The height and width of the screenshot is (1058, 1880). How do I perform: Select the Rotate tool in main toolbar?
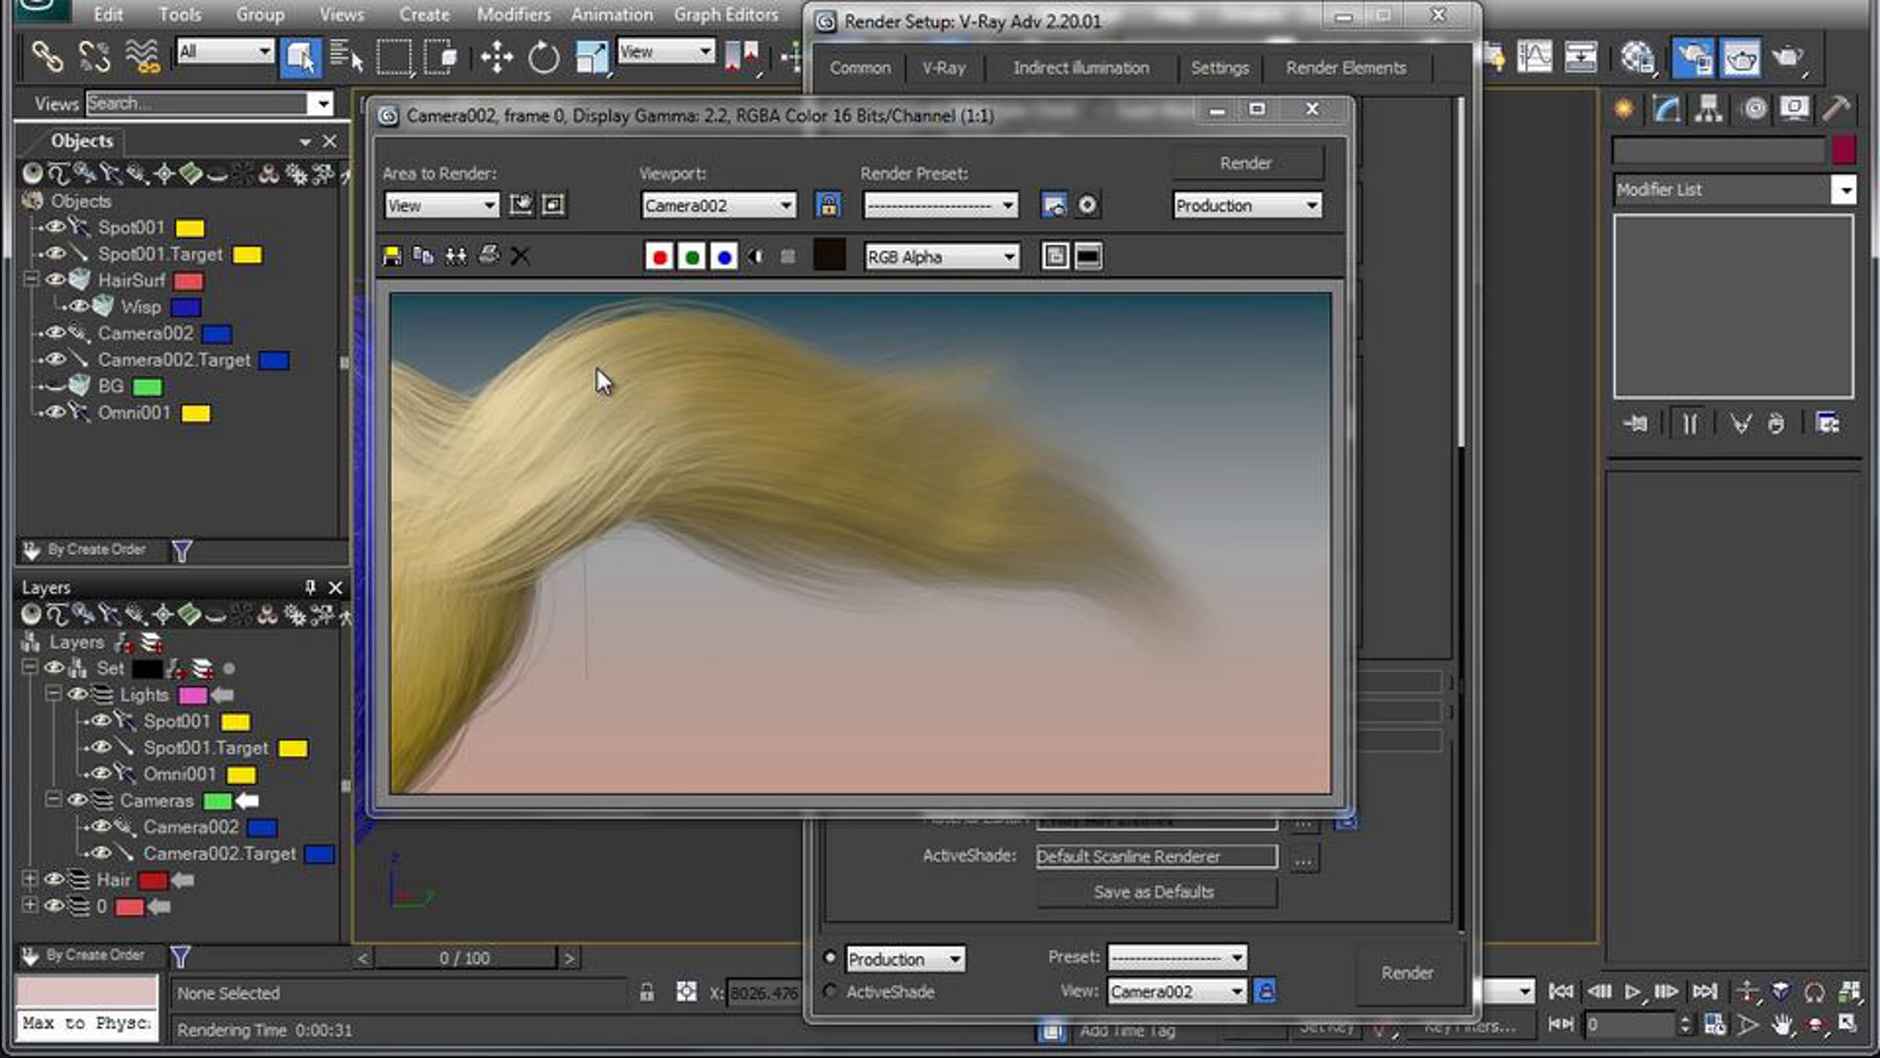pos(544,57)
